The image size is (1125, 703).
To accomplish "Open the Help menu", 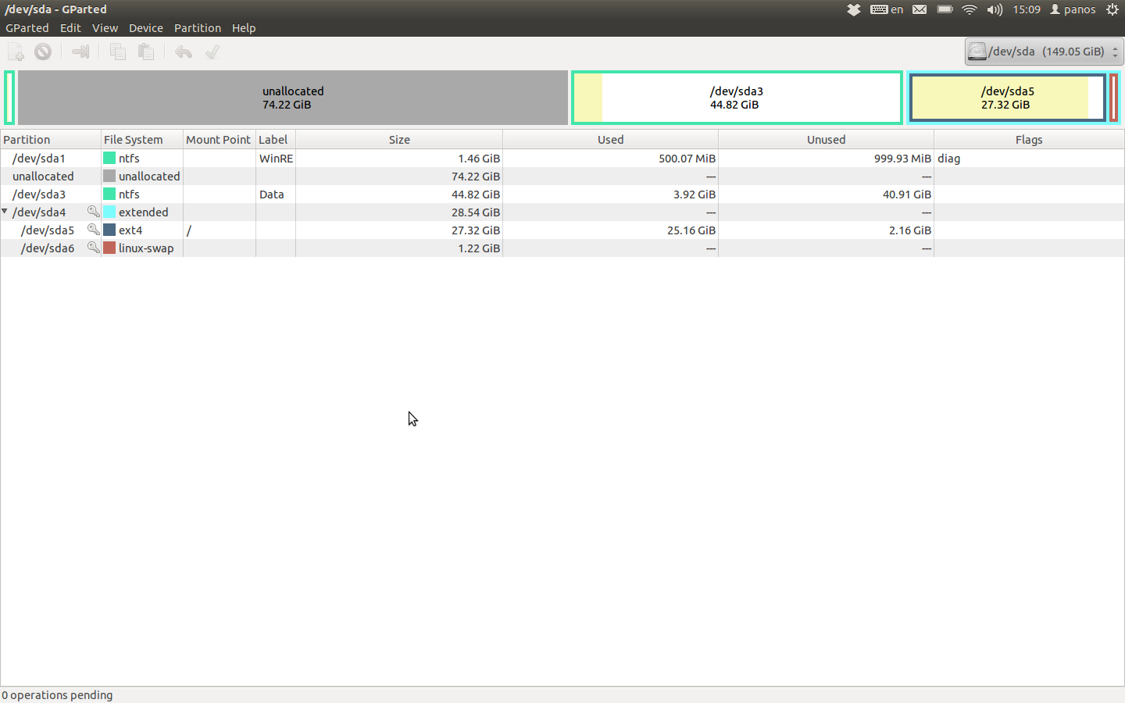I will pyautogui.click(x=244, y=28).
